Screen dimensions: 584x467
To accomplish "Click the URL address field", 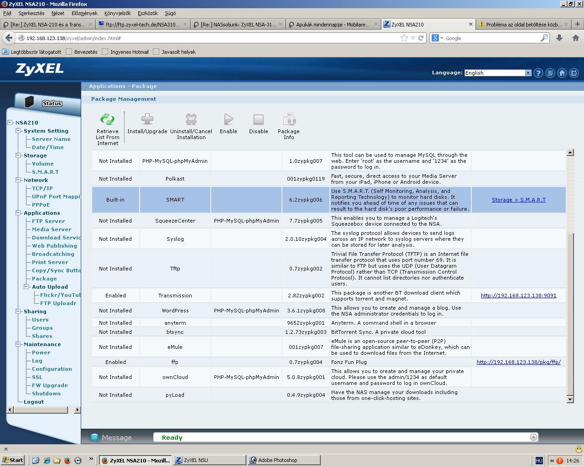I will click(x=212, y=38).
